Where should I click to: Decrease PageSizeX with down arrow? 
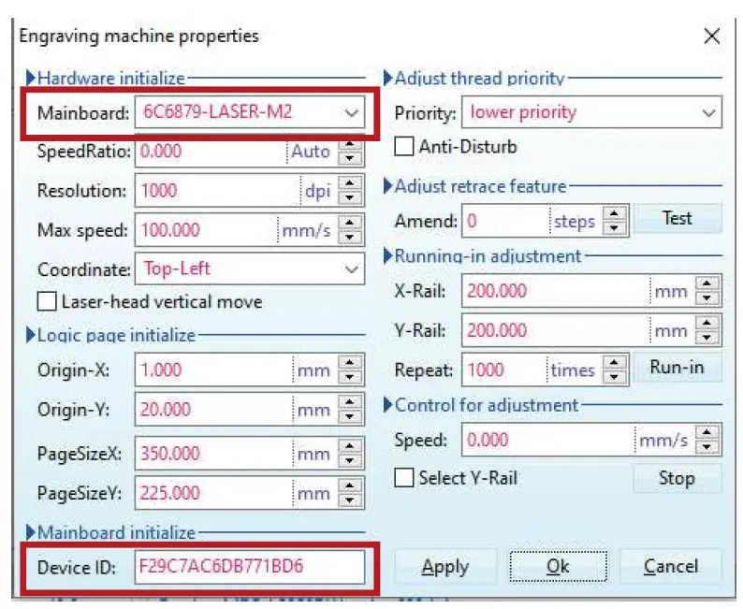click(351, 460)
